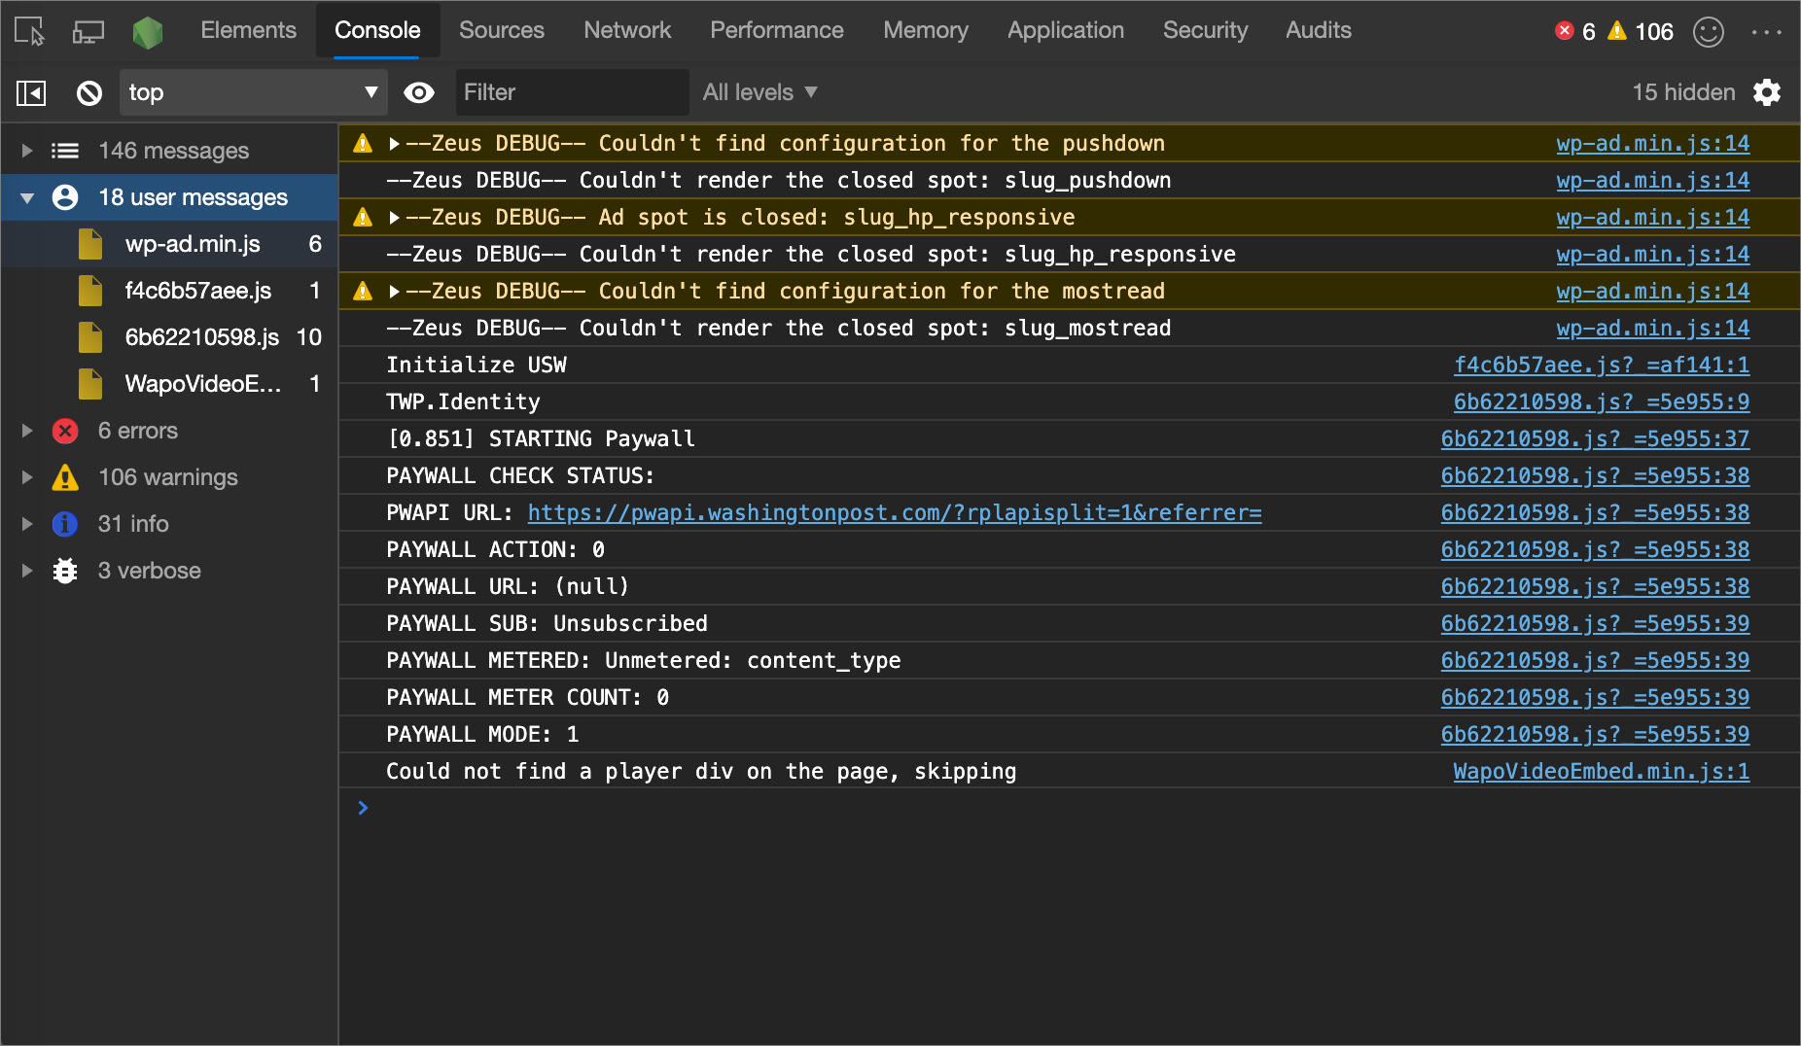This screenshot has height=1046, width=1801.
Task: Open the All levels dropdown
Action: coord(759,92)
